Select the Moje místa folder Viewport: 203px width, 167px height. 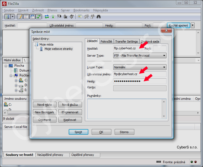coord(46,44)
